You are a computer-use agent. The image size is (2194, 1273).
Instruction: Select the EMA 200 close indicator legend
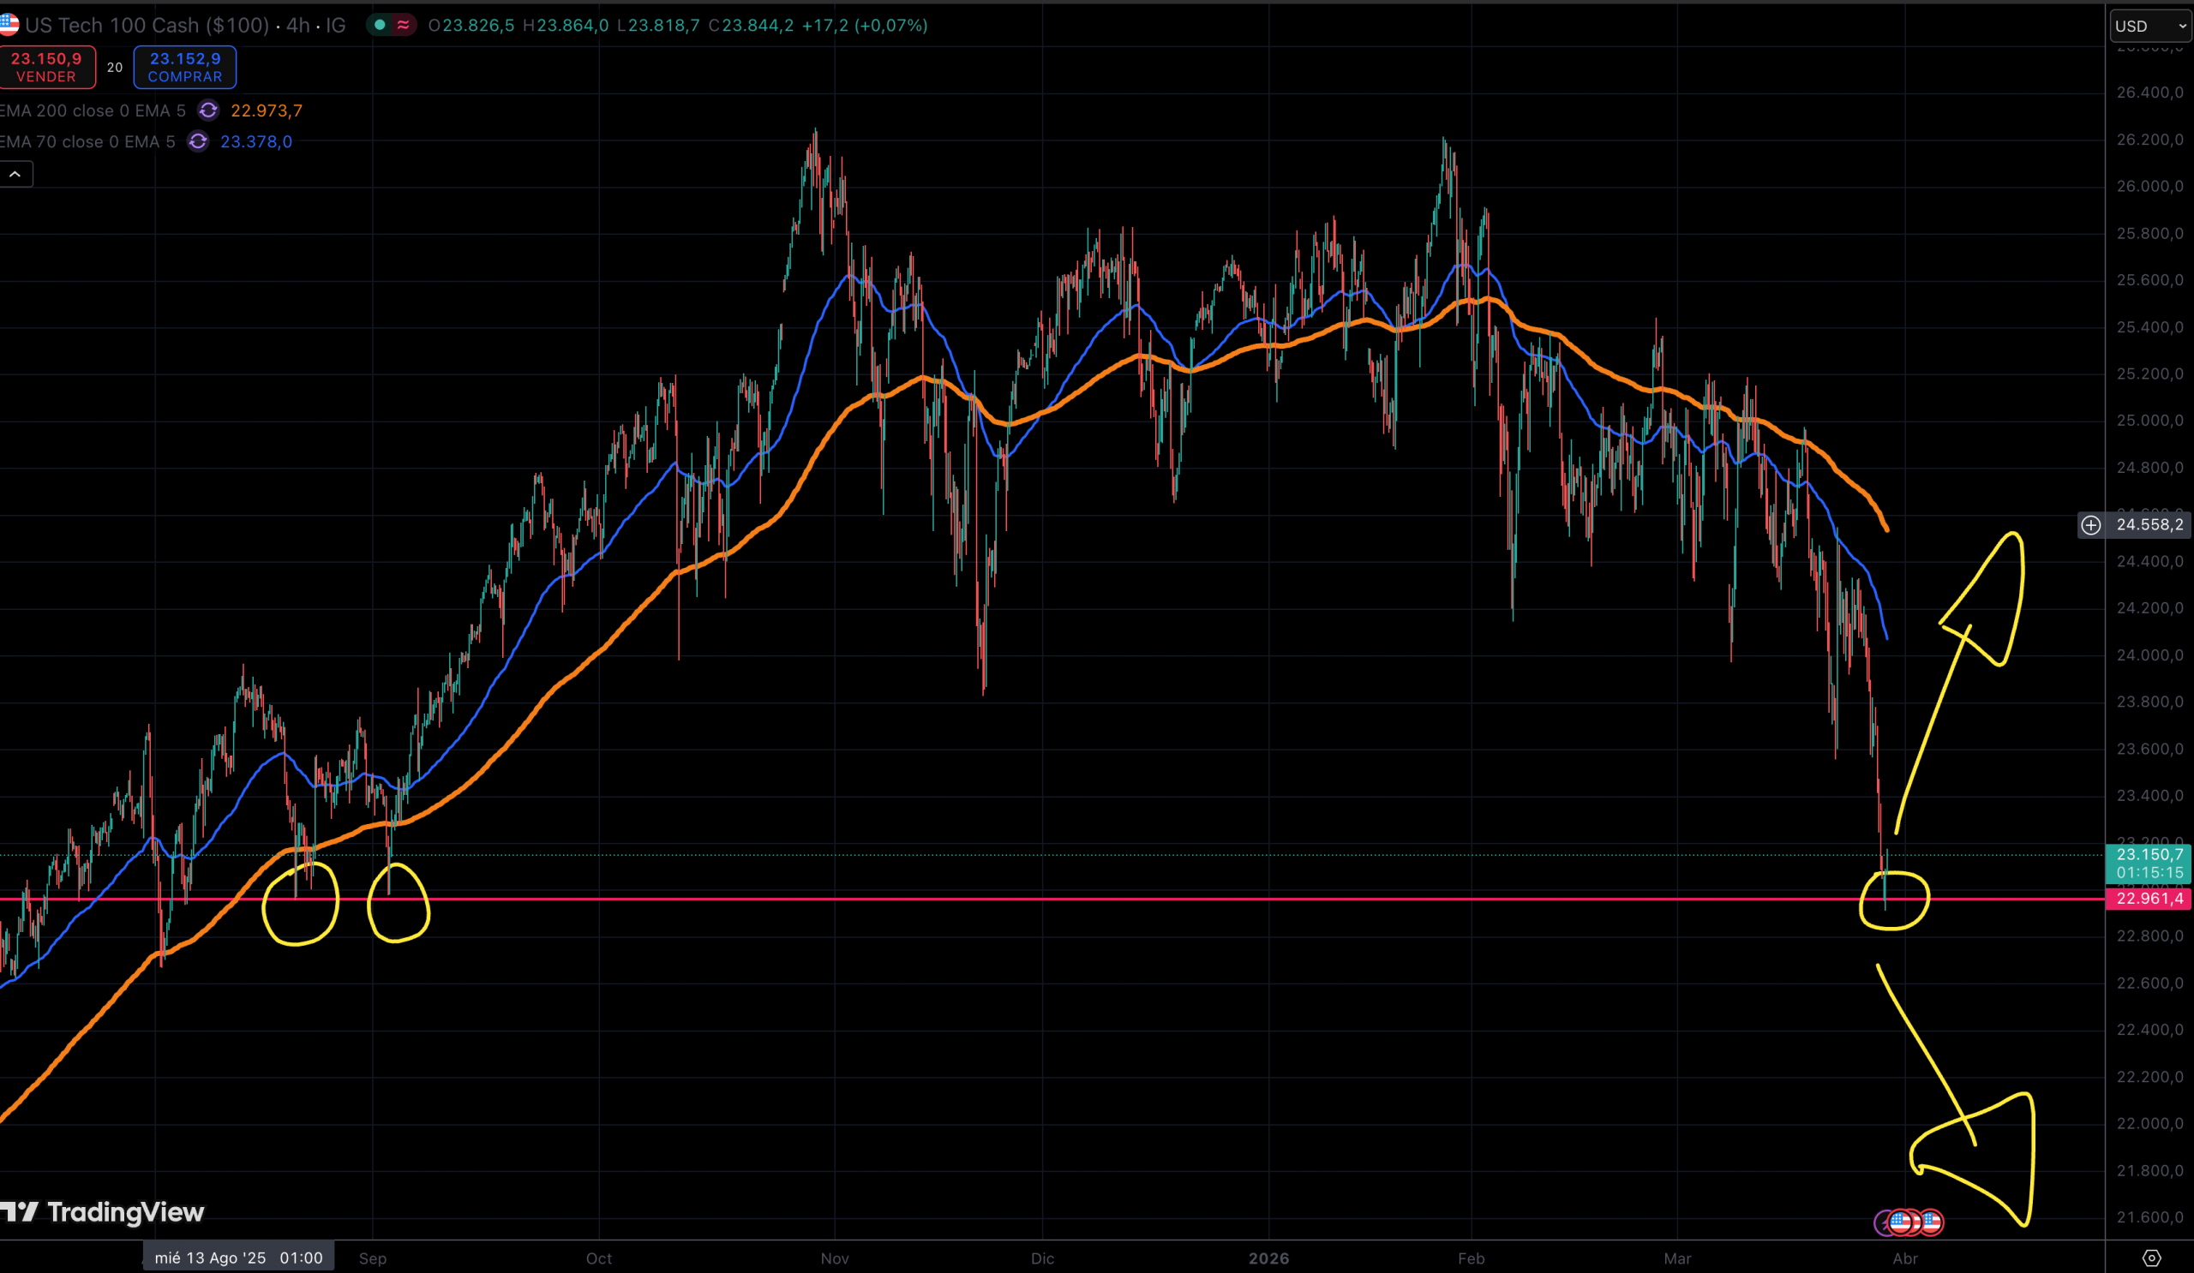pyautogui.click(x=93, y=111)
